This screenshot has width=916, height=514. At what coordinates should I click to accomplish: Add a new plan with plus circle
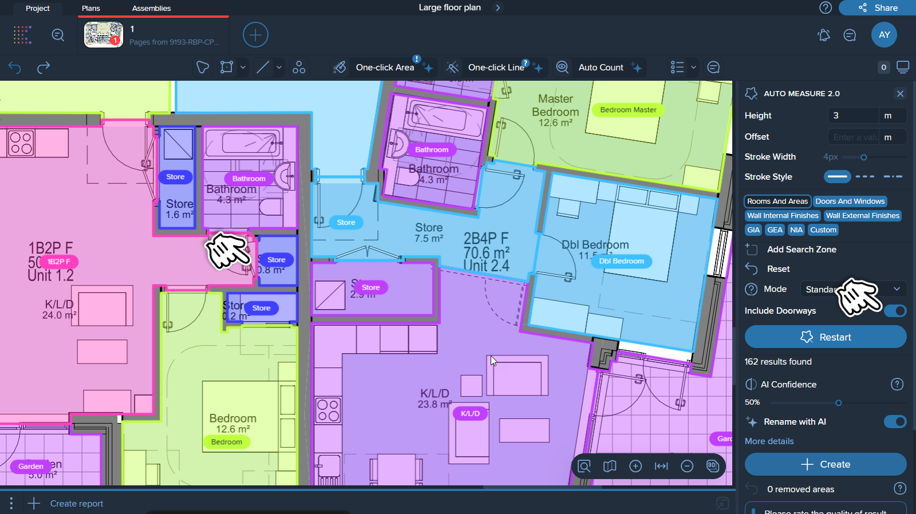pos(255,35)
